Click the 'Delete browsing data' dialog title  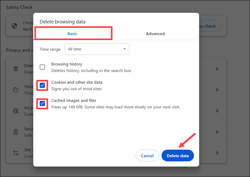(62, 22)
